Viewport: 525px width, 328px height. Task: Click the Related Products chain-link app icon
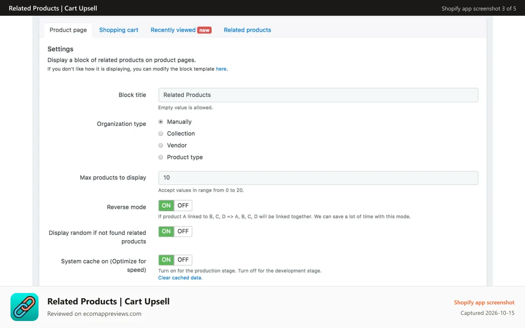click(x=24, y=307)
